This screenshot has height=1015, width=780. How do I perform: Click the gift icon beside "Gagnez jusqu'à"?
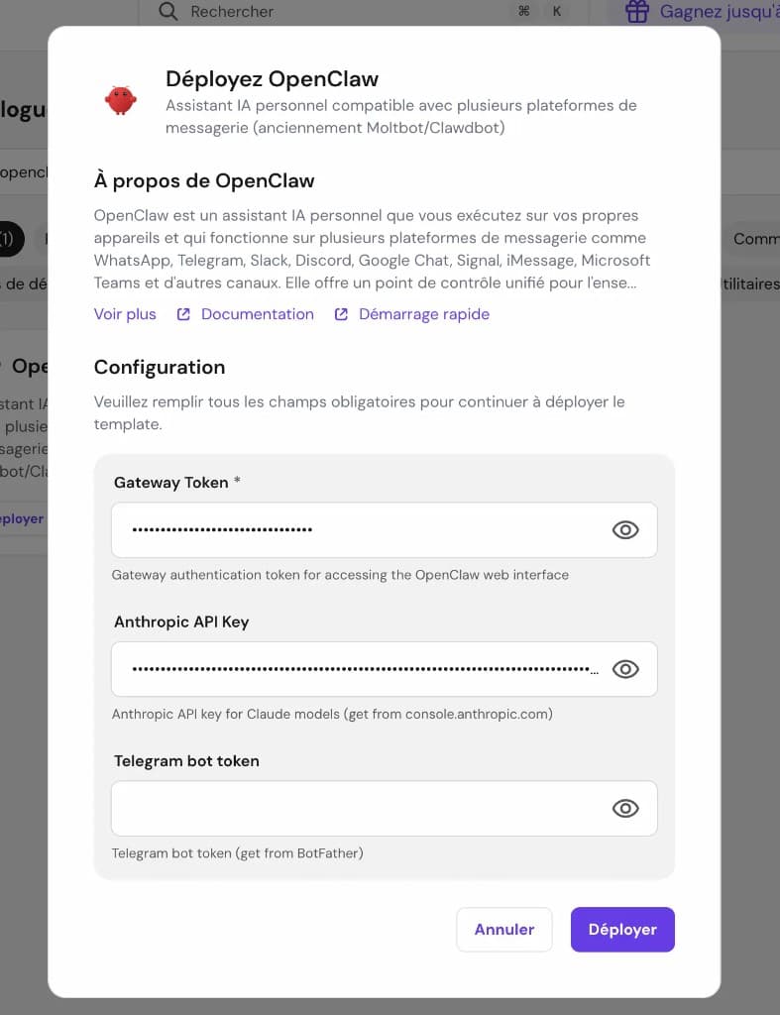pyautogui.click(x=635, y=11)
